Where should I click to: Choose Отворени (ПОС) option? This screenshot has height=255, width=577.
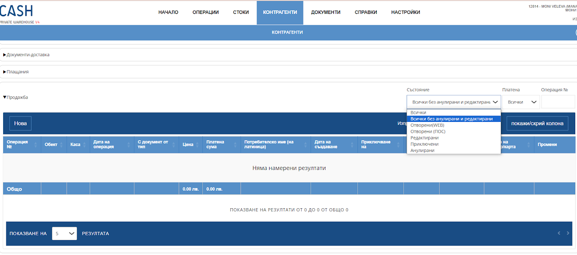(453, 131)
